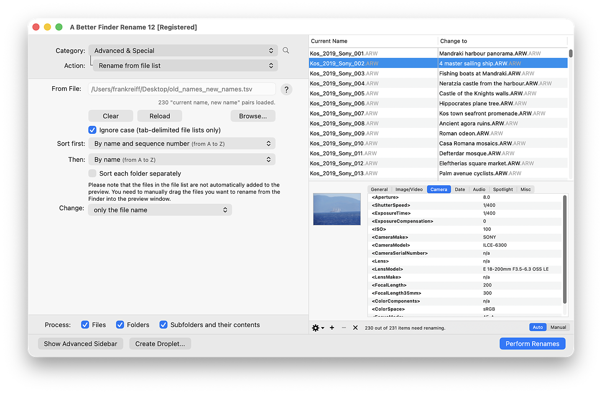602x394 pixels.
Task: Click new name Roman odeon.ARW
Action: (x=471, y=133)
